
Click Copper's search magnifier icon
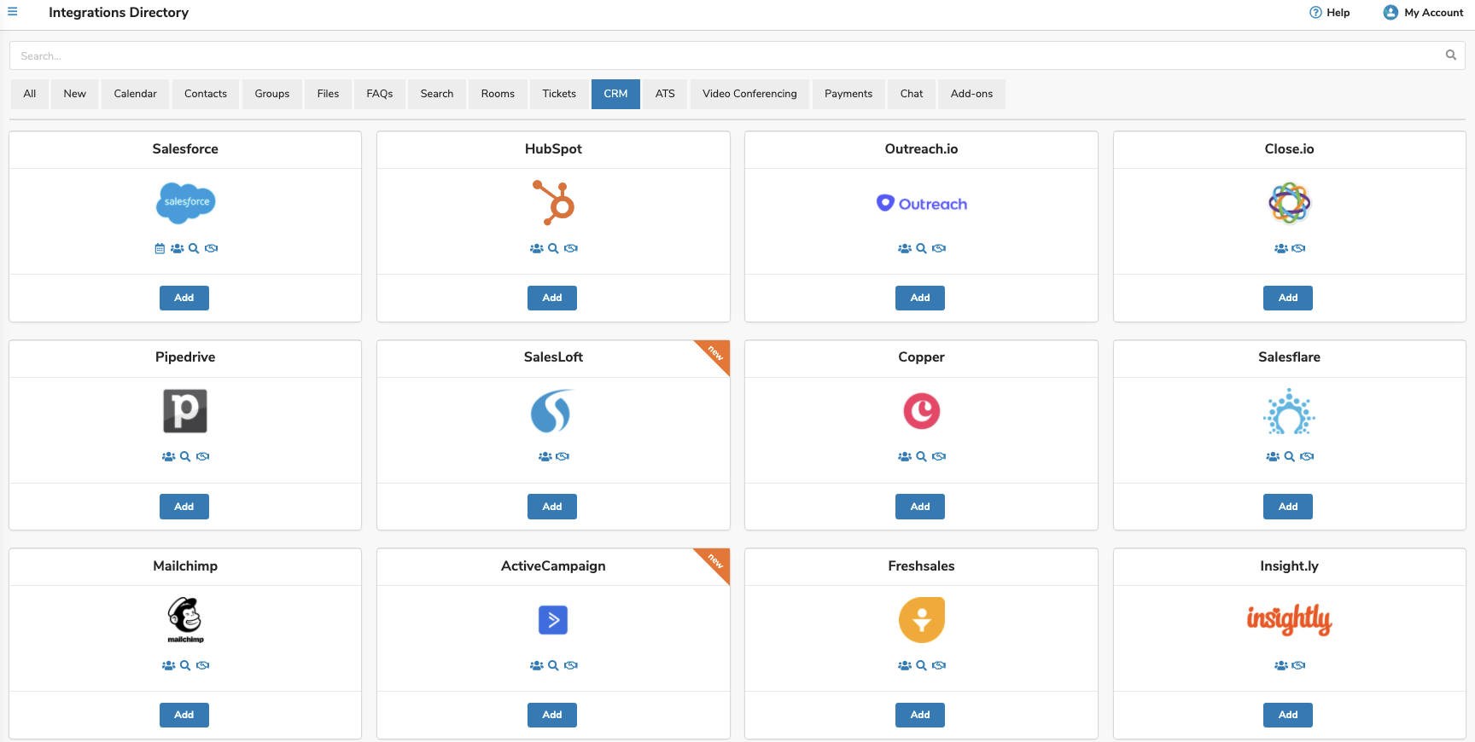click(x=921, y=456)
